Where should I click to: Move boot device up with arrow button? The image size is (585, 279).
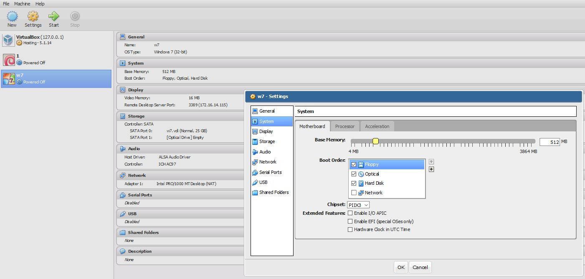click(431, 161)
